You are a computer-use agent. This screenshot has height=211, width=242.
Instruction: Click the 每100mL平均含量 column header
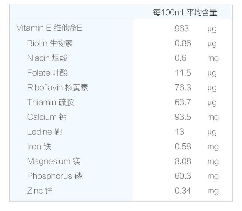(185, 13)
